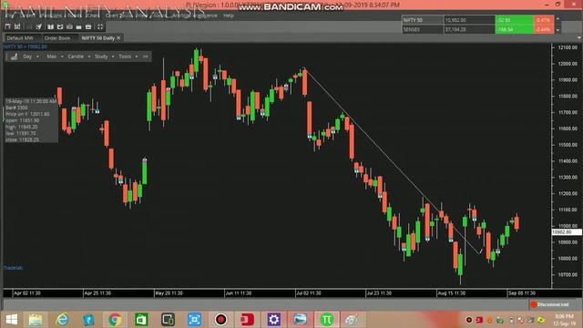Screen dimensions: 583x328
Task: Open the purple gear app in the taskbar
Action: [273, 320]
